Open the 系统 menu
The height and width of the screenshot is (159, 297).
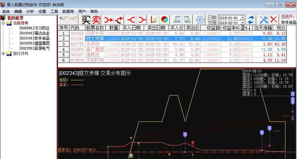click(x=6, y=12)
